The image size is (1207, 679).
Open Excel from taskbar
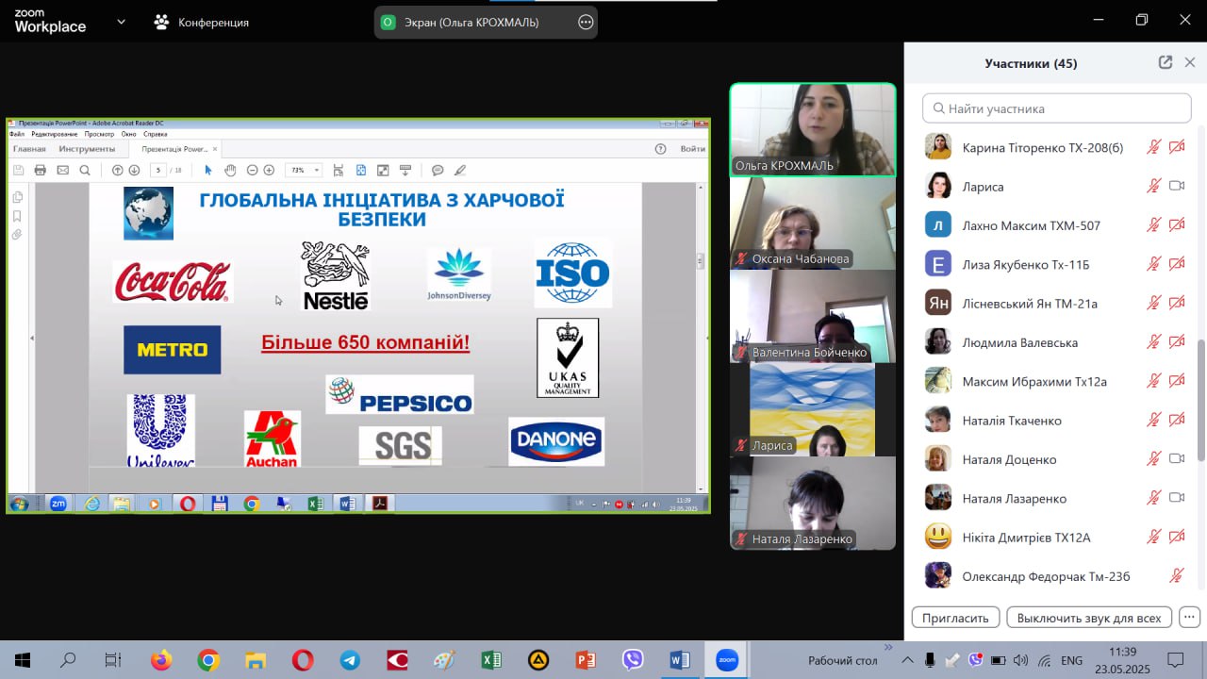tap(491, 660)
